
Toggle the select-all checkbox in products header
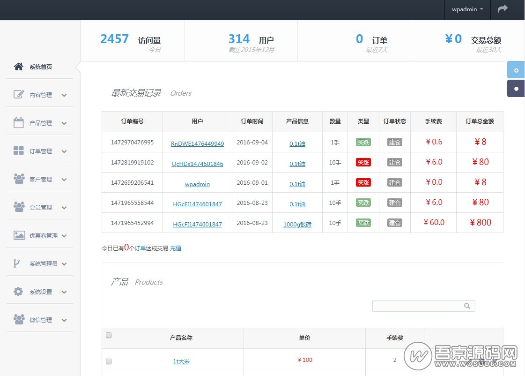click(x=109, y=335)
